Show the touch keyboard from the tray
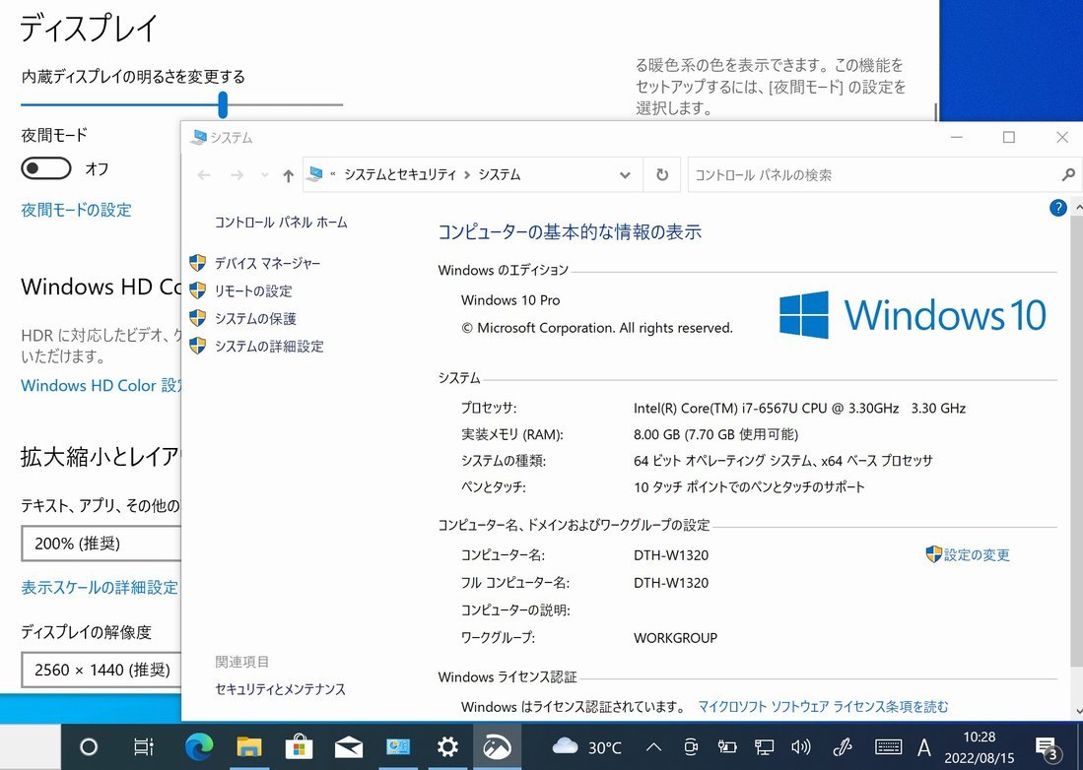This screenshot has width=1083, height=770. point(888,746)
